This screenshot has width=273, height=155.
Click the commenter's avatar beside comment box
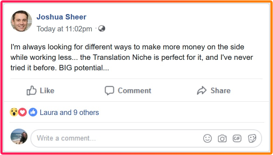pos(19,137)
